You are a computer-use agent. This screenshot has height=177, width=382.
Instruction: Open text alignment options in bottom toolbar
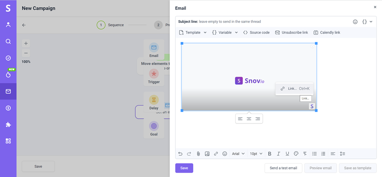tap(333, 154)
